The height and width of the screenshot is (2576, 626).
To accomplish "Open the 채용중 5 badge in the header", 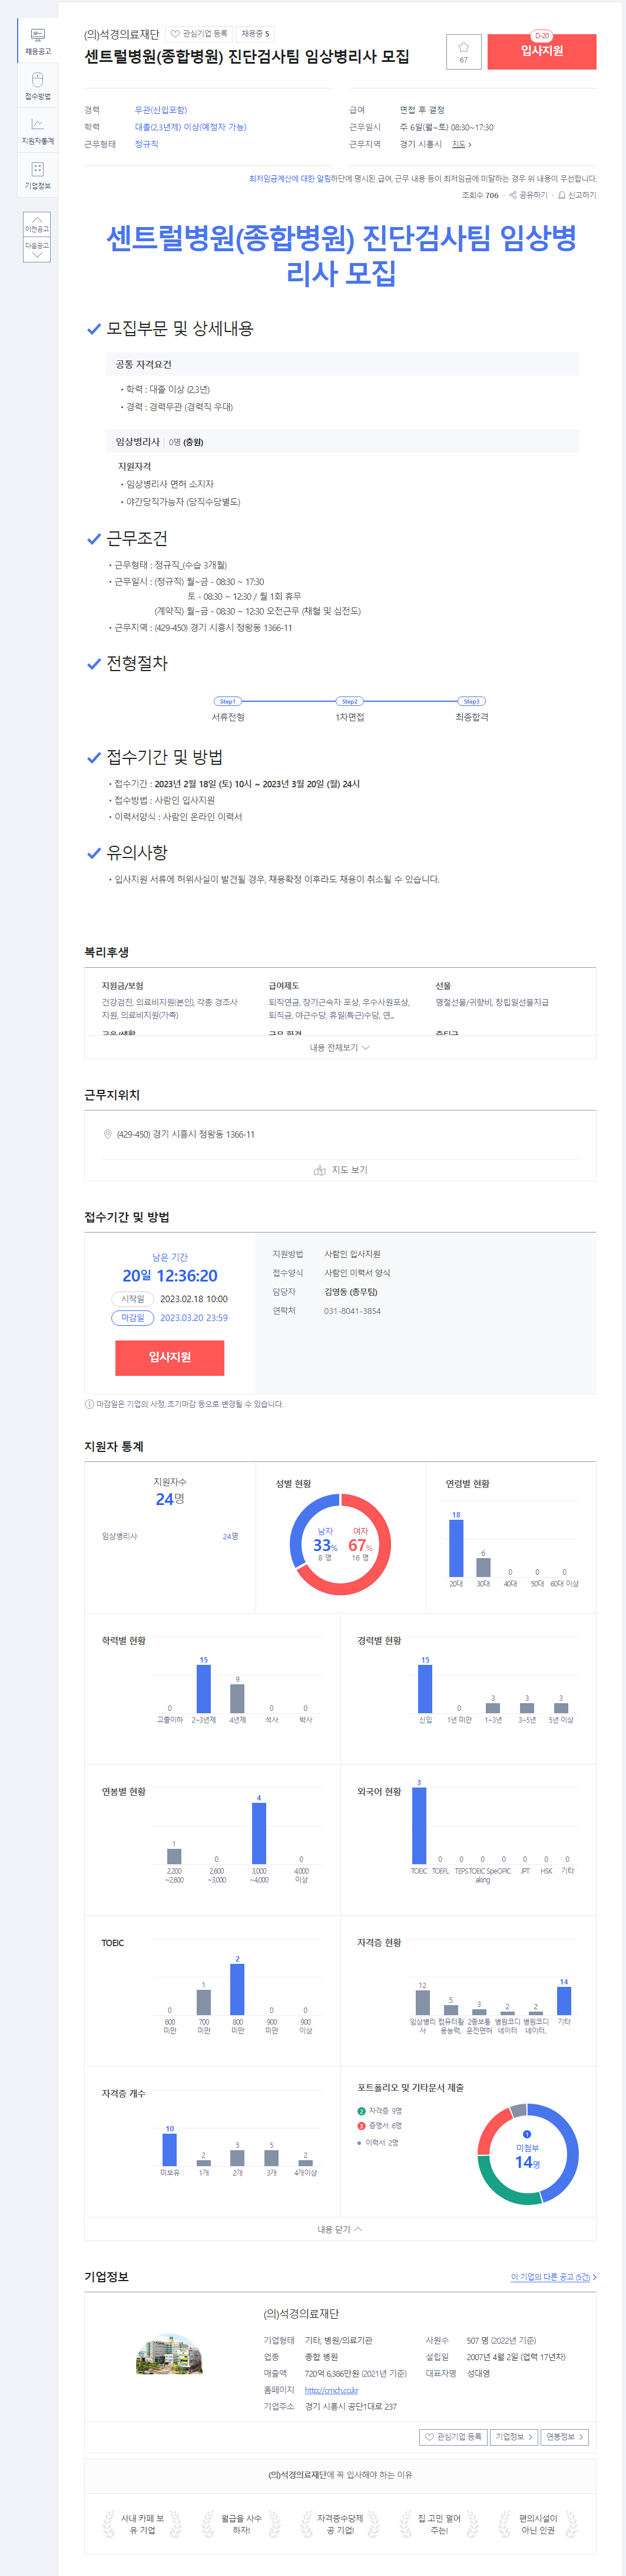I will point(254,34).
